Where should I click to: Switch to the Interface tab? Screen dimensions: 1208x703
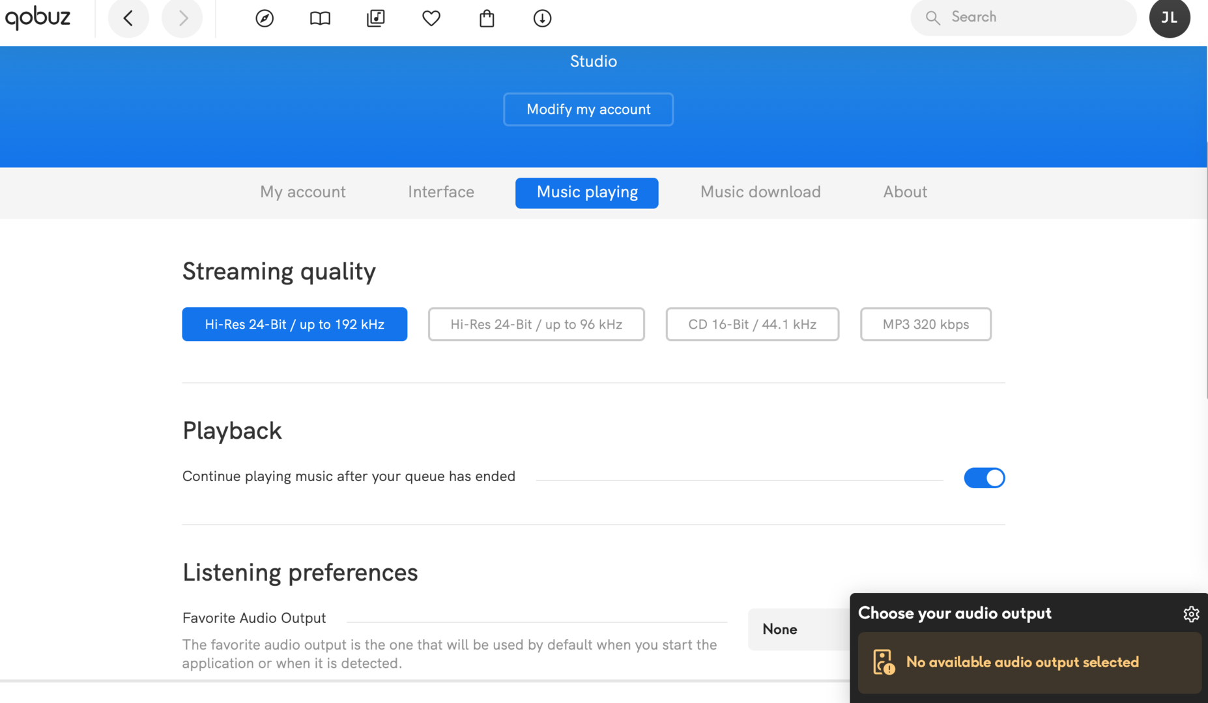click(441, 192)
